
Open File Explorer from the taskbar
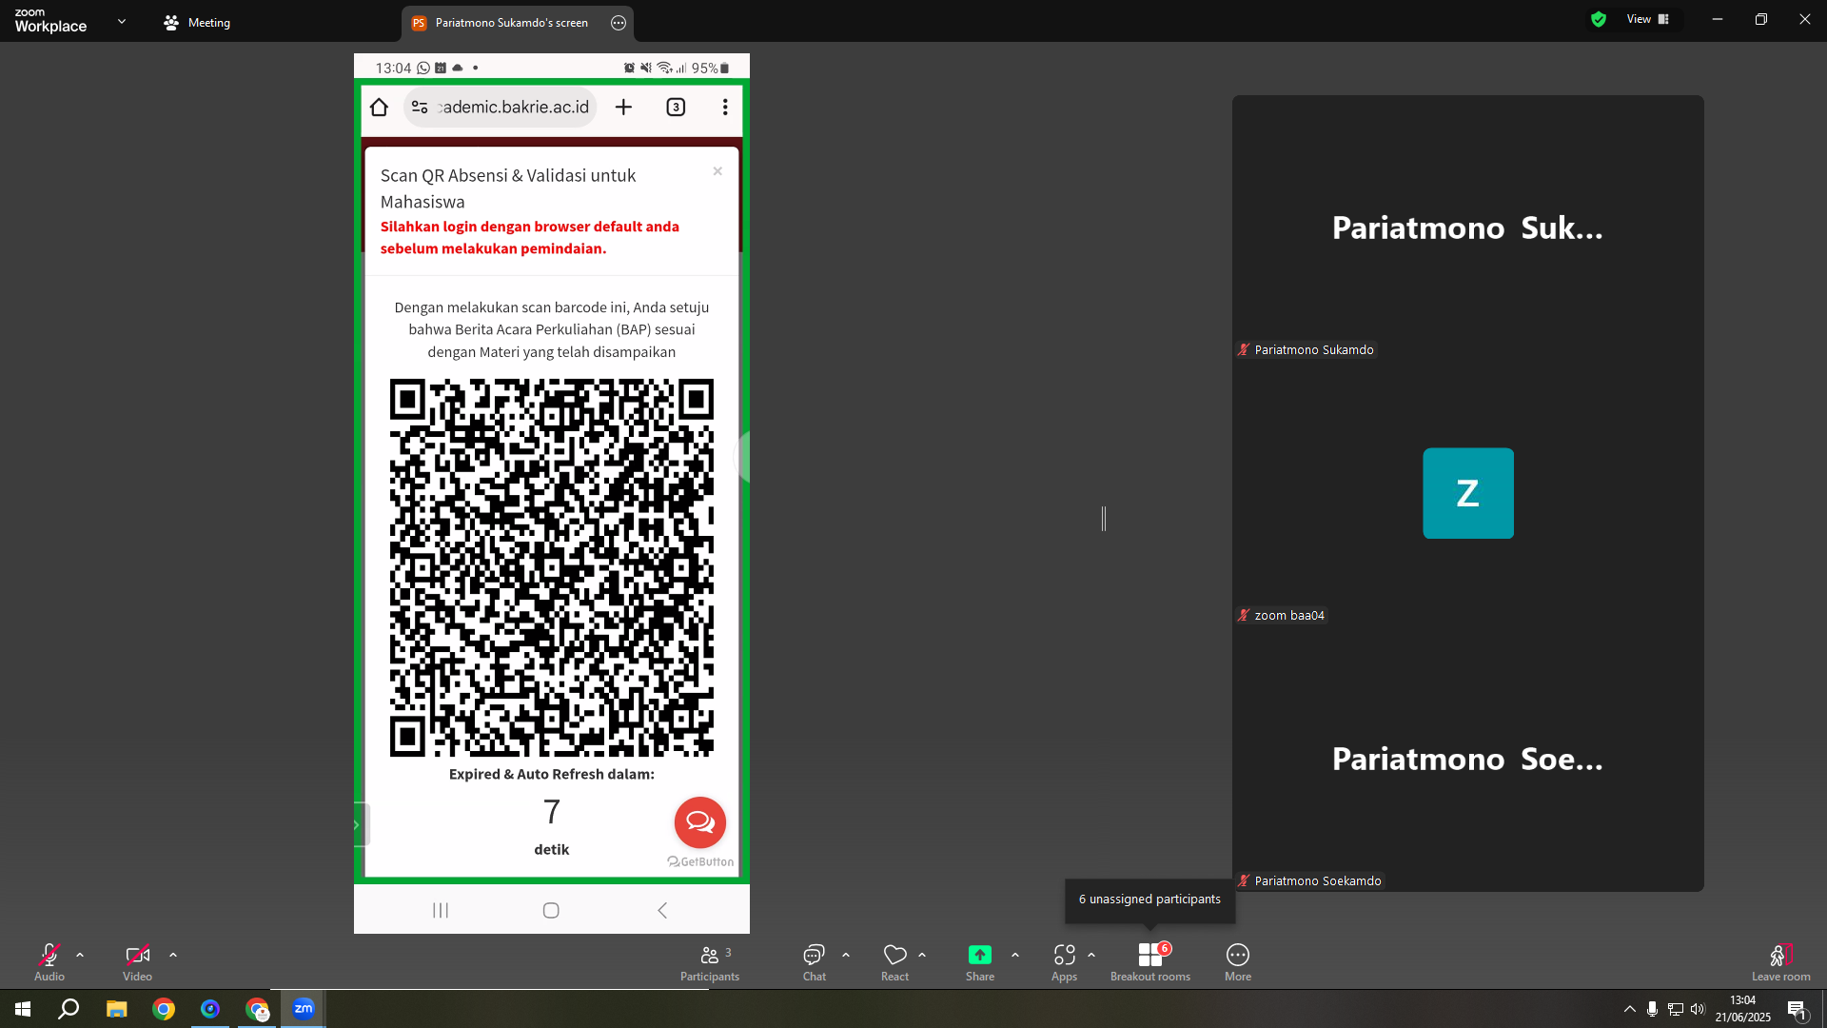(x=116, y=1009)
